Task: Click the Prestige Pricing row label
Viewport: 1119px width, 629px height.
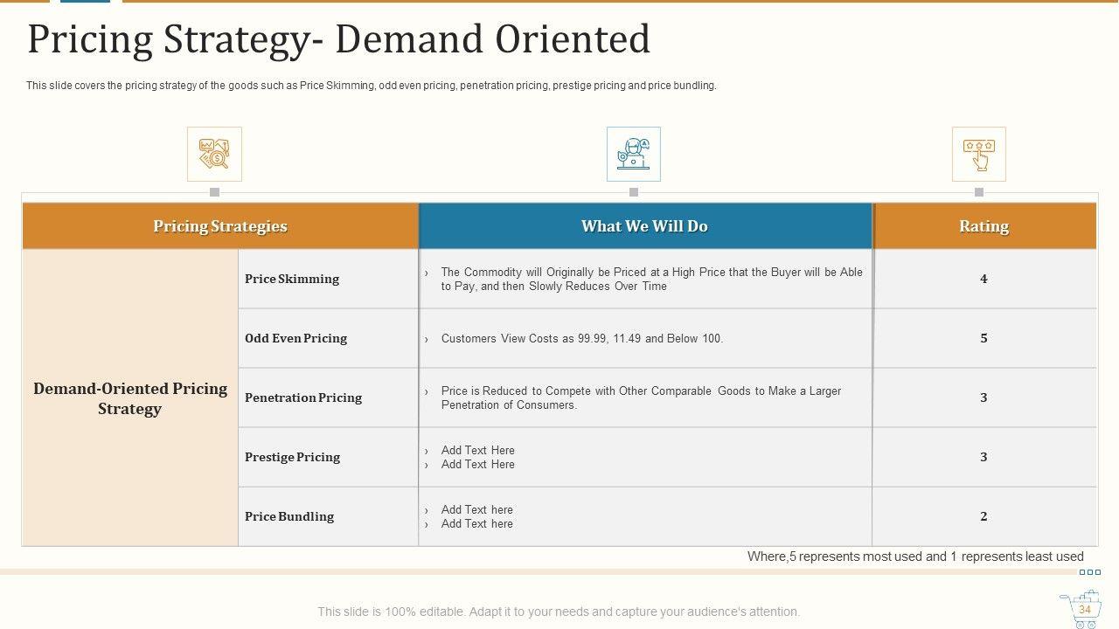Action: 293,457
